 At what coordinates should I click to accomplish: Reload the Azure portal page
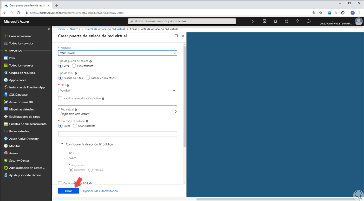(x=18, y=13)
